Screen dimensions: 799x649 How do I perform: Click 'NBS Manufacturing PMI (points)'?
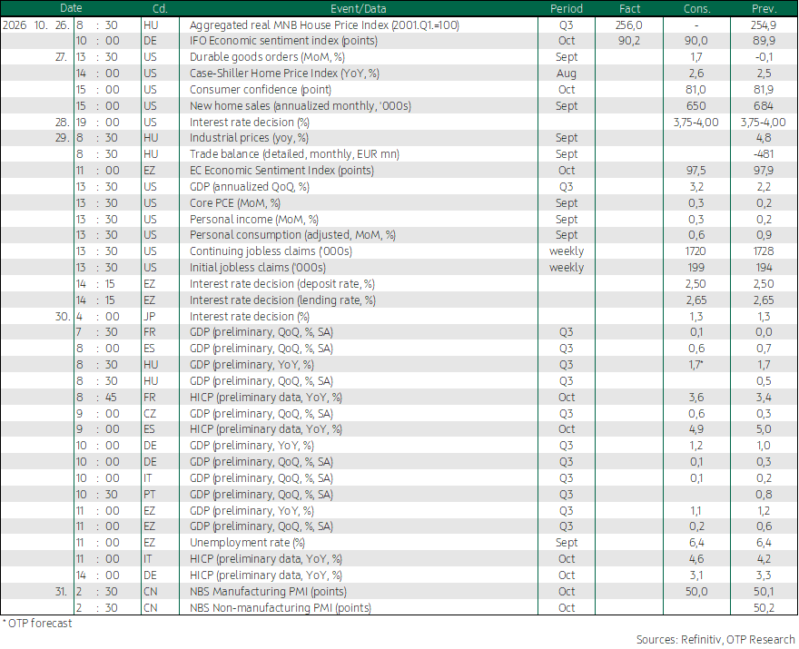[x=268, y=592]
